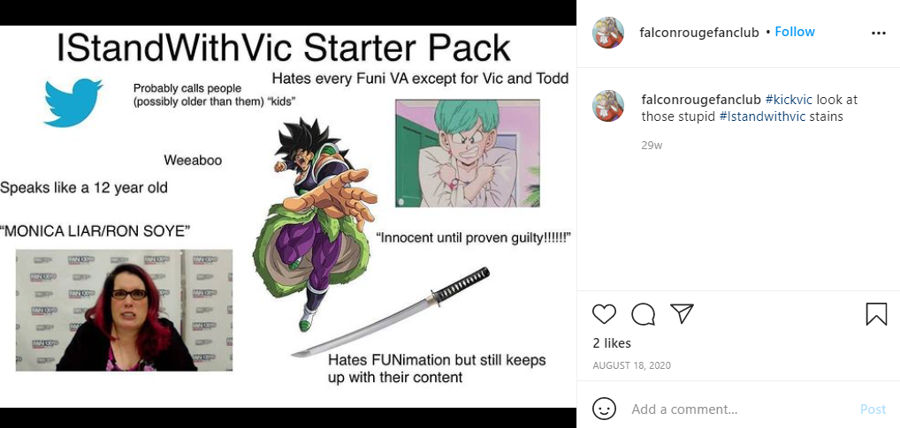Save post with bookmark icon
Screen dimensions: 900x428
[876, 314]
